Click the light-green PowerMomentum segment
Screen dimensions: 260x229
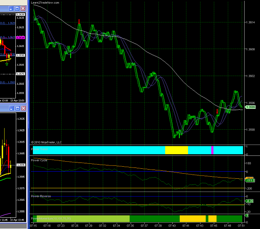coord(83,219)
